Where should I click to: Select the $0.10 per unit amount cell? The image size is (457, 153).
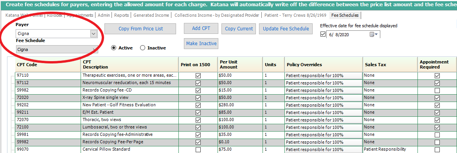coord(240,142)
